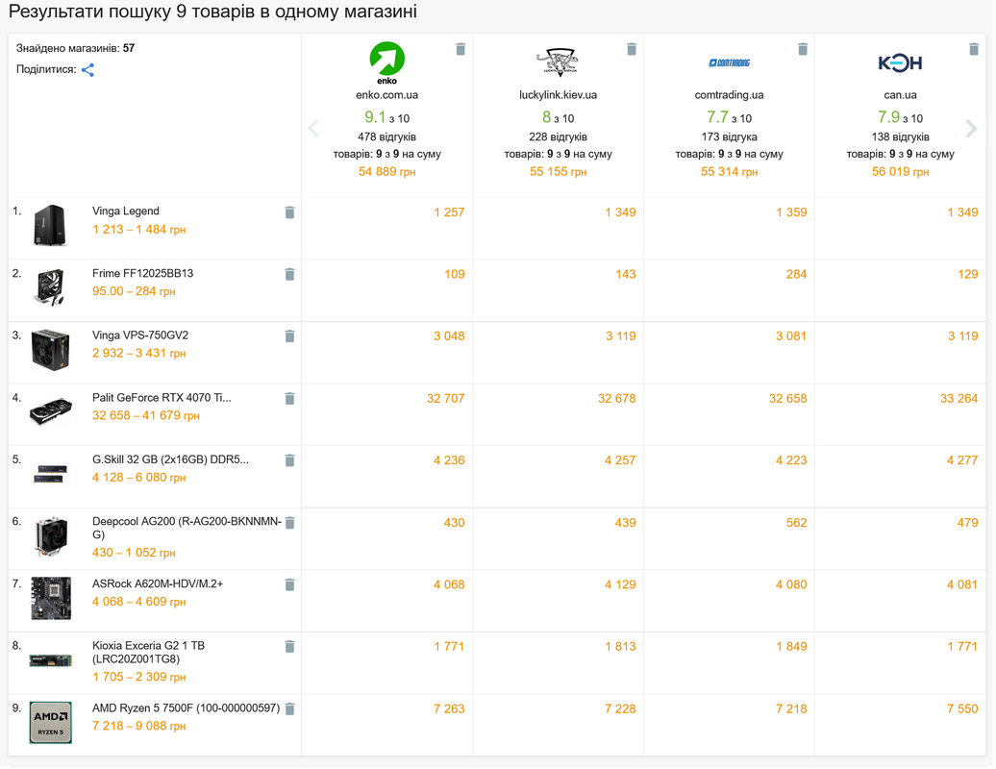Remove can.ua store column via trash icon
Screen dimensions: 996x769
coord(974,49)
